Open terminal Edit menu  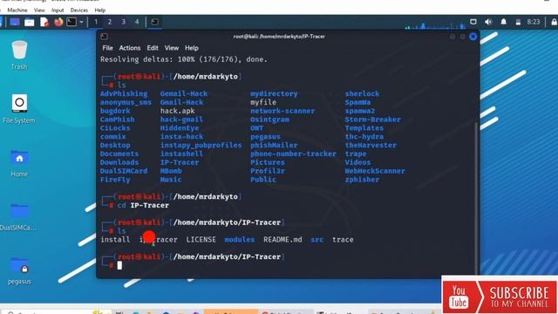[x=153, y=48]
